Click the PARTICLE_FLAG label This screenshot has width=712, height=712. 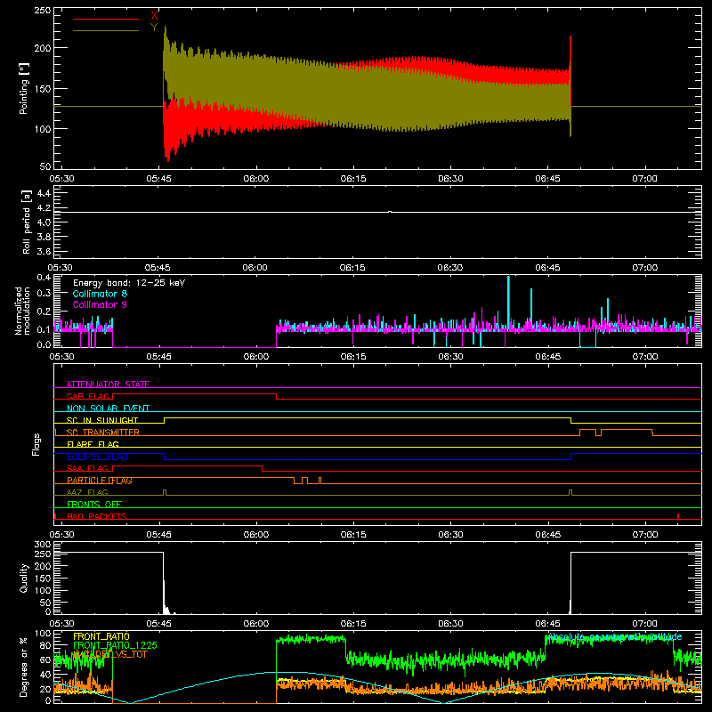tap(100, 481)
